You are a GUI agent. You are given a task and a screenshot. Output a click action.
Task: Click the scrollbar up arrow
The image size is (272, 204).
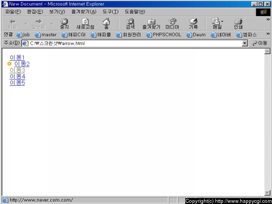[x=267, y=51]
